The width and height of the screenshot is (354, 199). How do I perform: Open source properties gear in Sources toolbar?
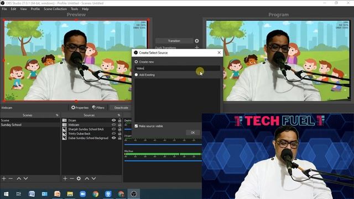tap(79, 179)
